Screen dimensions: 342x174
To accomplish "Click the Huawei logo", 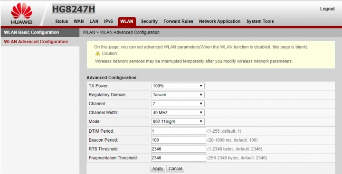I will pos(21,13).
